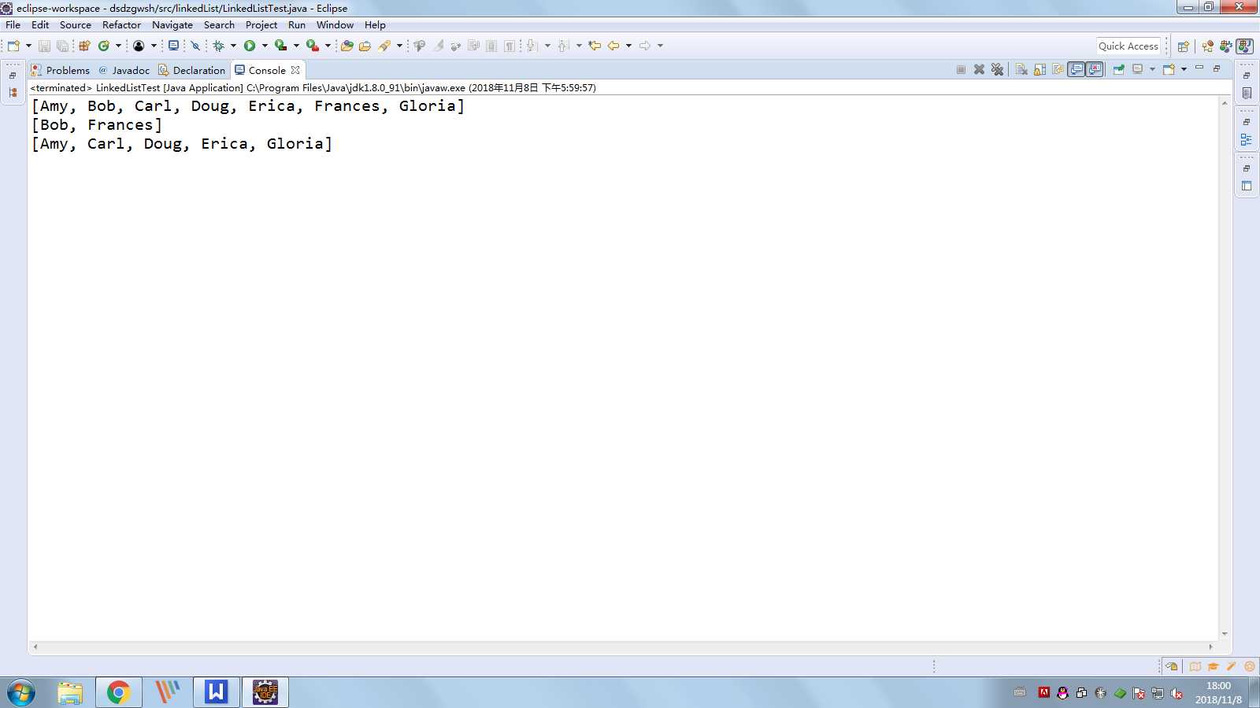
Task: Click the Open Console icon
Action: (1169, 69)
